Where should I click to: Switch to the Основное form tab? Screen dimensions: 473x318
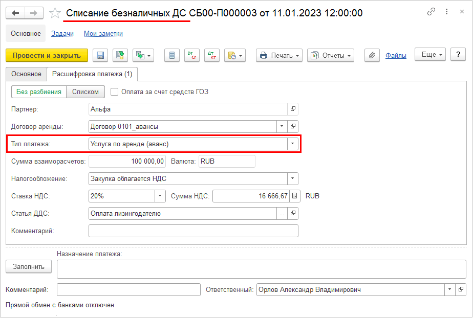26,74
